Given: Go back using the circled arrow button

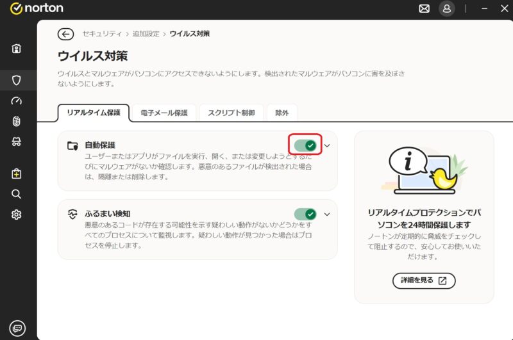Looking at the screenshot, I should pyautogui.click(x=65, y=34).
